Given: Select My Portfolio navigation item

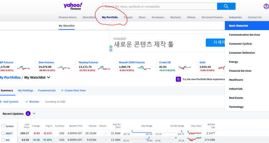Looking at the screenshot, I should (110, 17).
